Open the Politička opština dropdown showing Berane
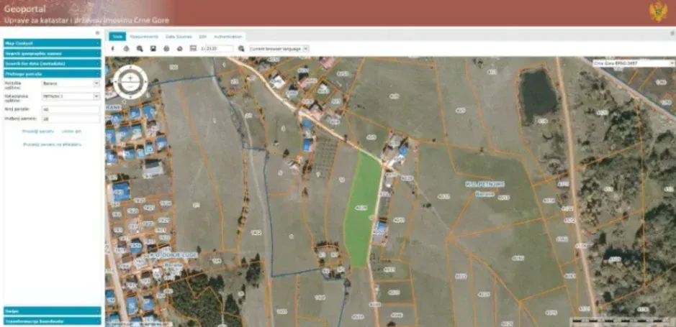 (x=71, y=83)
